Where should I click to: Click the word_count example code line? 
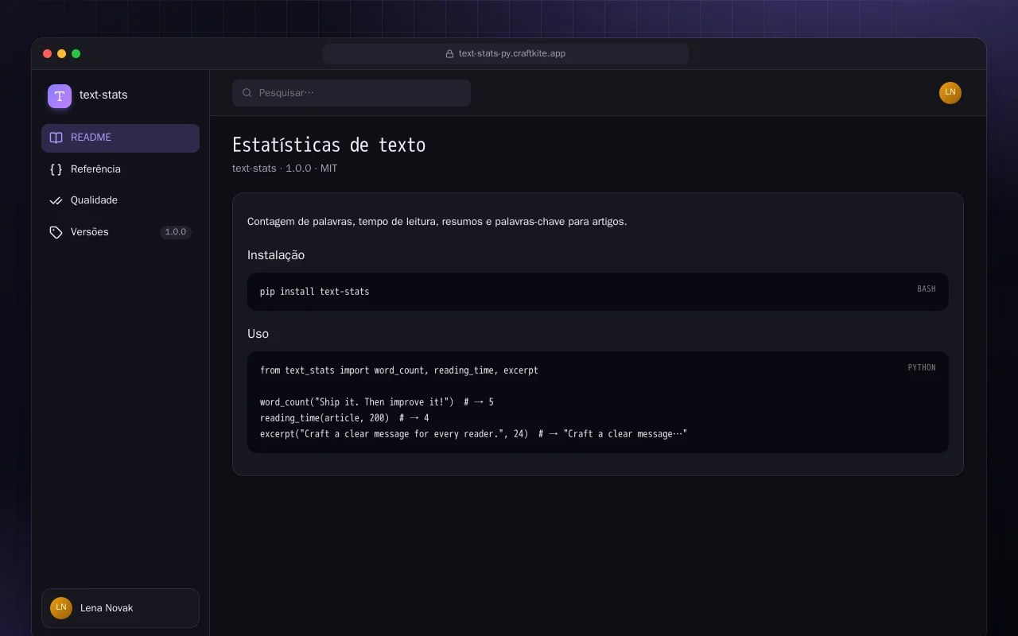377,402
